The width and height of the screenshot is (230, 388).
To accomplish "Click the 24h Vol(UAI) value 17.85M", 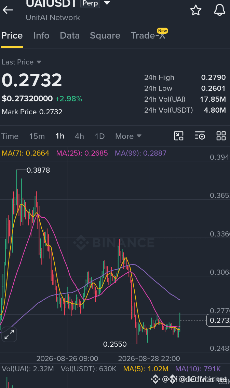I will pyautogui.click(x=213, y=99).
